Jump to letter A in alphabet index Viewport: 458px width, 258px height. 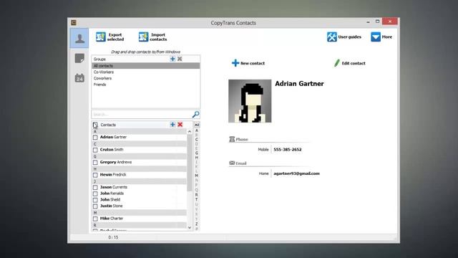pyautogui.click(x=197, y=130)
